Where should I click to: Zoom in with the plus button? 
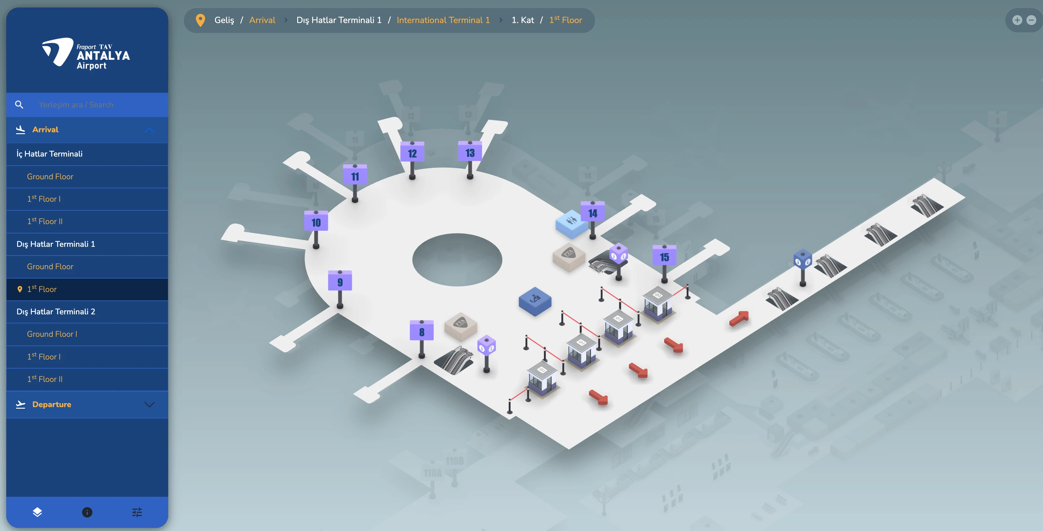[1017, 20]
